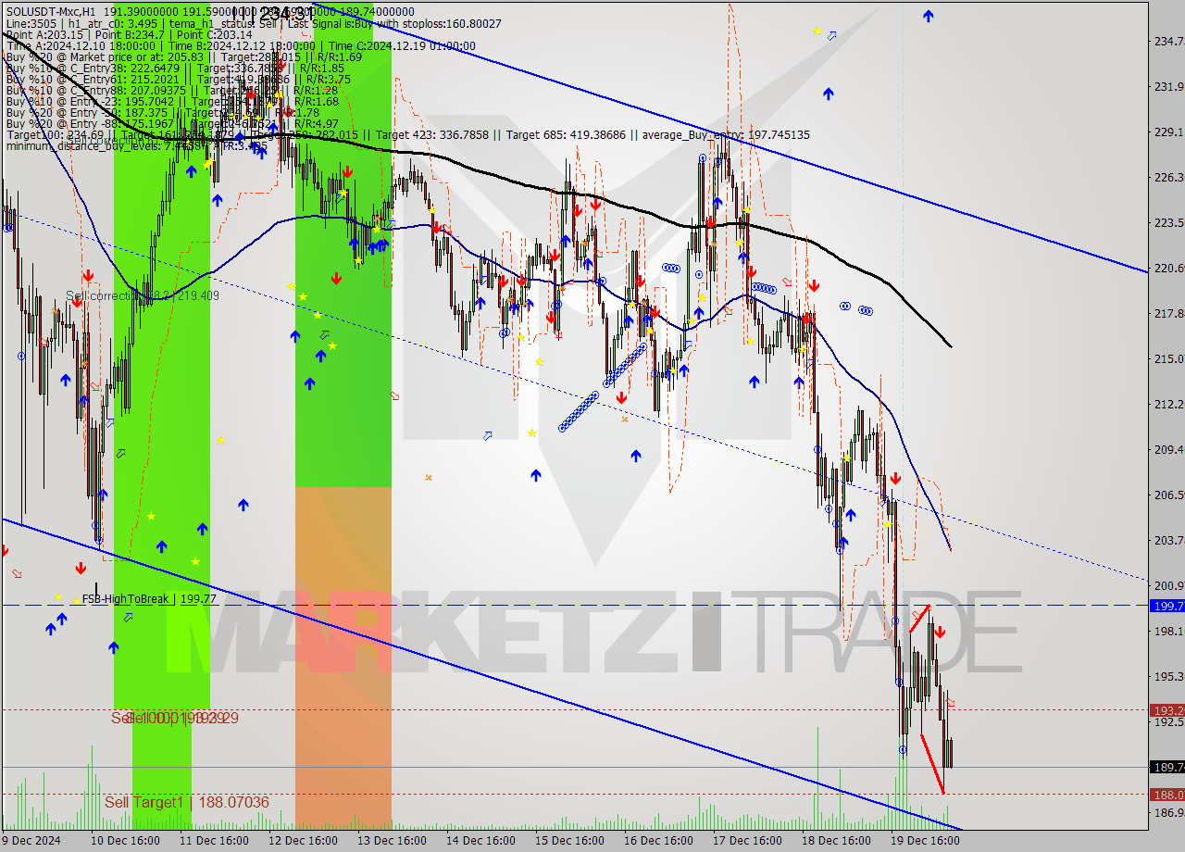This screenshot has height=852, width=1185.
Task: Click the 11 Dec 16:00 time label
Action: click(x=214, y=841)
